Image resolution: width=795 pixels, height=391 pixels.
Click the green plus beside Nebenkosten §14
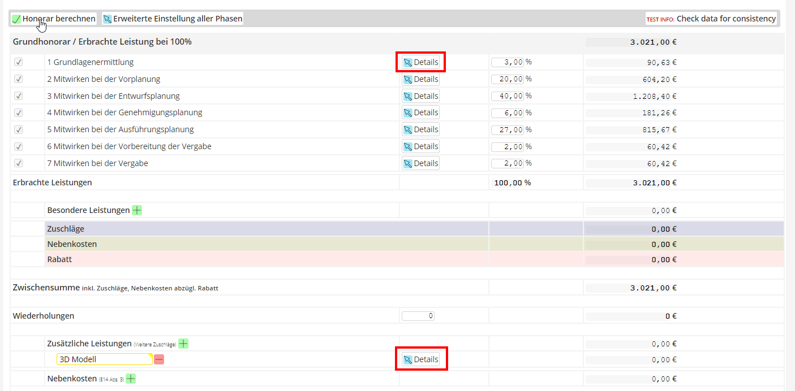click(131, 379)
